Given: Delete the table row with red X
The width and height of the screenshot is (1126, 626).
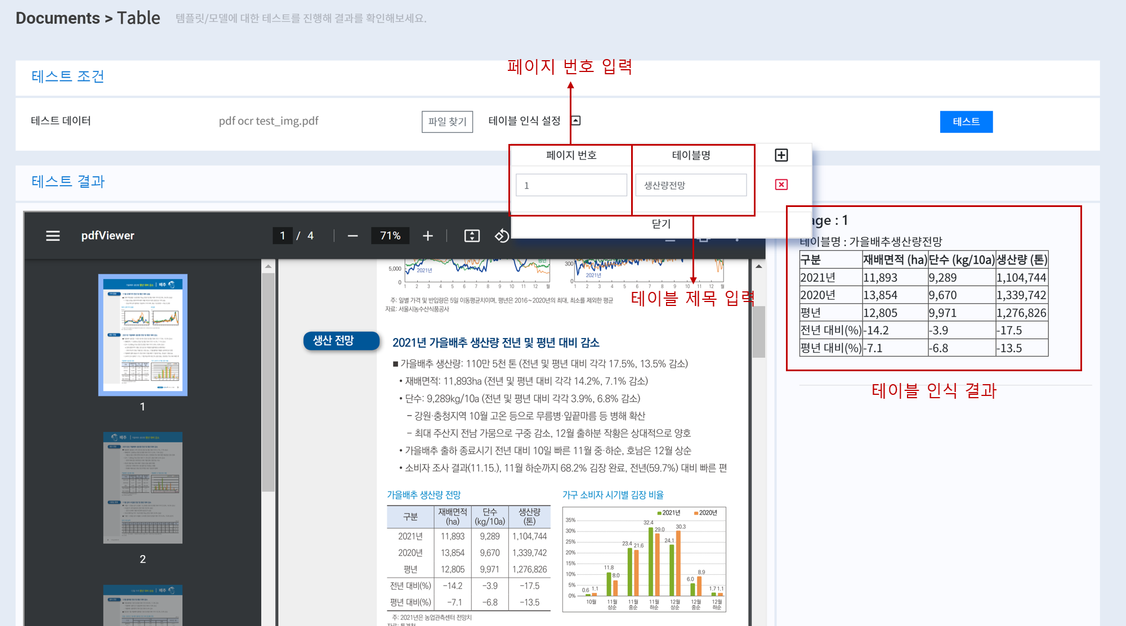Looking at the screenshot, I should pyautogui.click(x=781, y=184).
